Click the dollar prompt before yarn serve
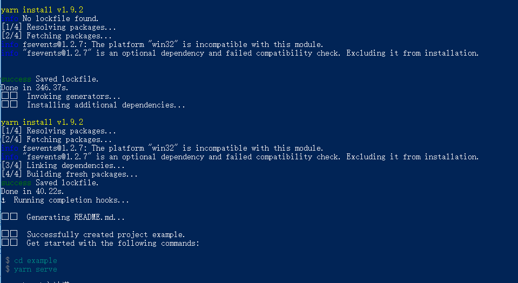This screenshot has height=283, width=518. coord(8,269)
